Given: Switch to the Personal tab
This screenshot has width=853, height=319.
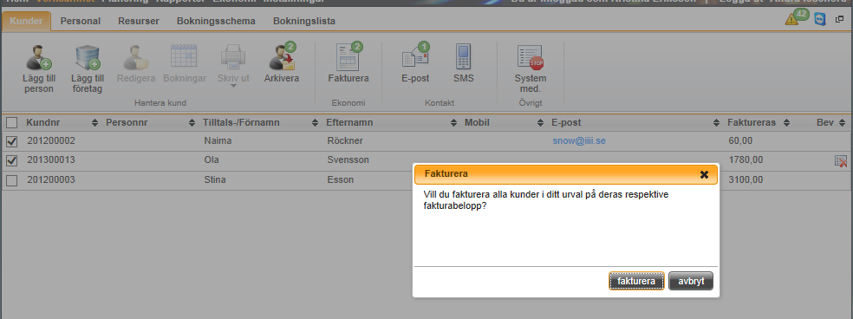Looking at the screenshot, I should [80, 21].
